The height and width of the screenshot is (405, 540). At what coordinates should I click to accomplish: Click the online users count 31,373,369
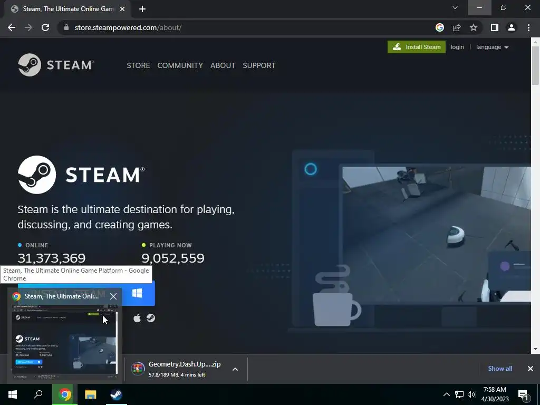point(51,258)
